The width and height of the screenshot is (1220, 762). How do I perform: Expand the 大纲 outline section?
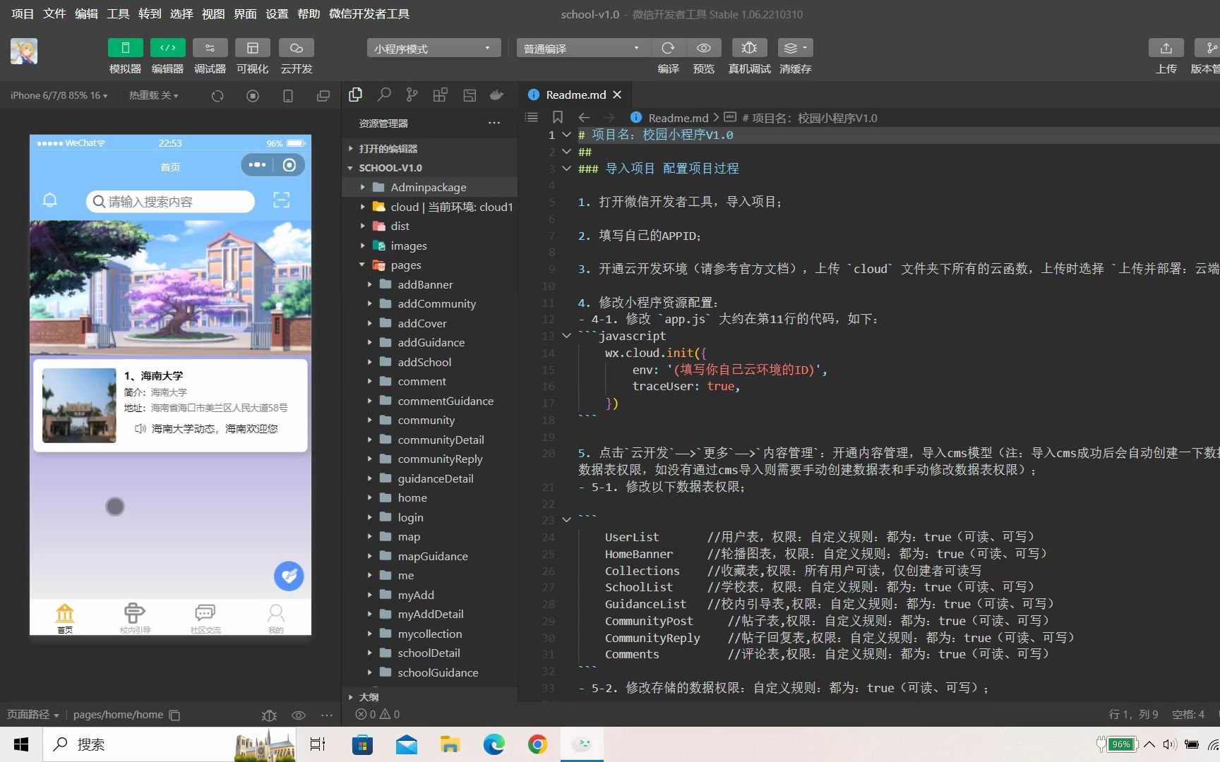click(x=429, y=696)
